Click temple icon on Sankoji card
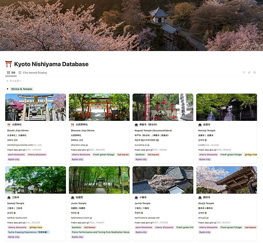 (9, 198)
